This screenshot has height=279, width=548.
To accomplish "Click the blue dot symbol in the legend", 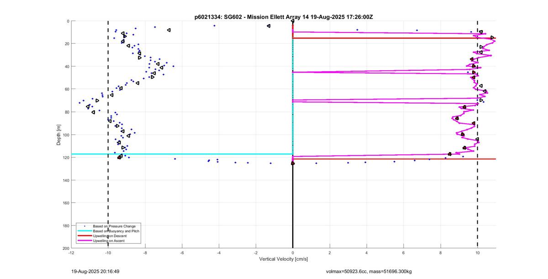I will [84, 226].
